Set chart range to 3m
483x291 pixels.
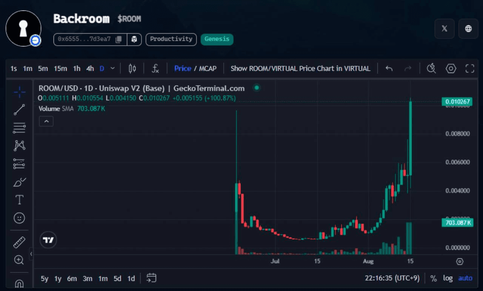[88, 279]
